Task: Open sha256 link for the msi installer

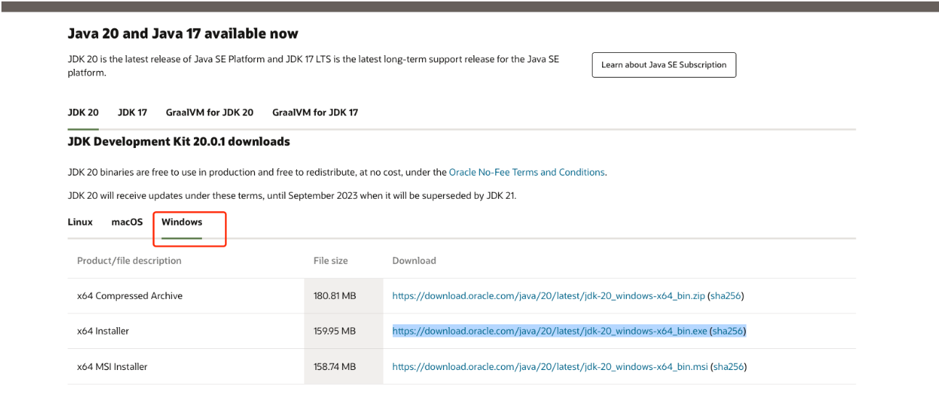Action: pos(728,366)
